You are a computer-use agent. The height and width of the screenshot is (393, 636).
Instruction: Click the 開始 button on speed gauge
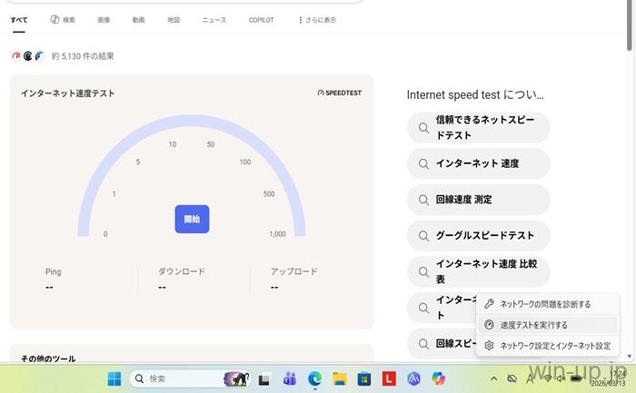(x=192, y=219)
